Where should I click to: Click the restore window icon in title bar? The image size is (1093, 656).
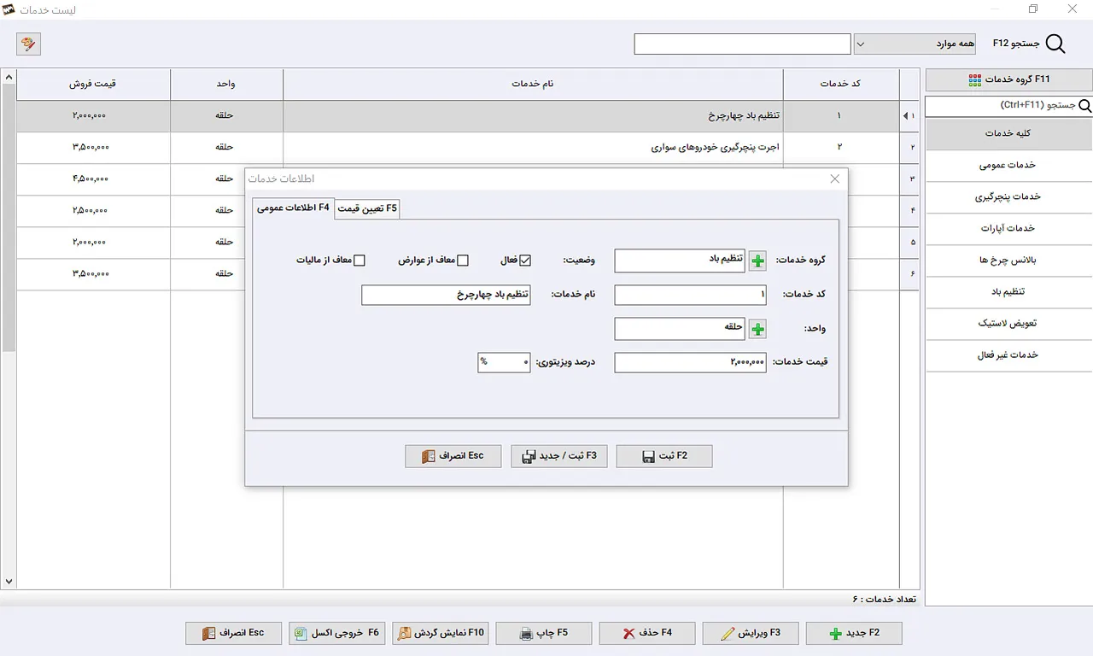1033,9
